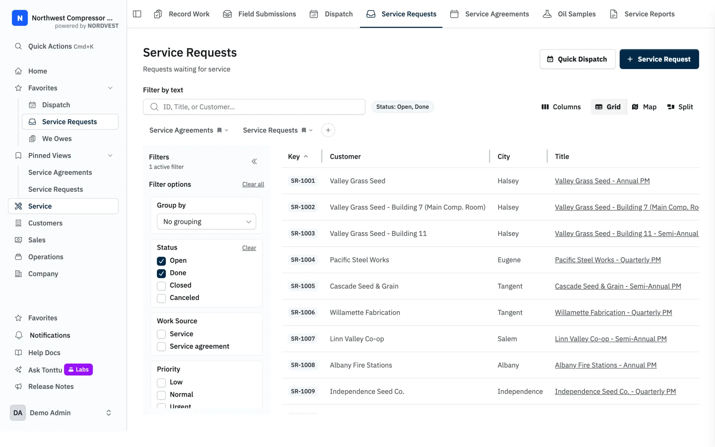Check Low priority filter
Viewport: 715px width, 447px height.
click(x=161, y=382)
